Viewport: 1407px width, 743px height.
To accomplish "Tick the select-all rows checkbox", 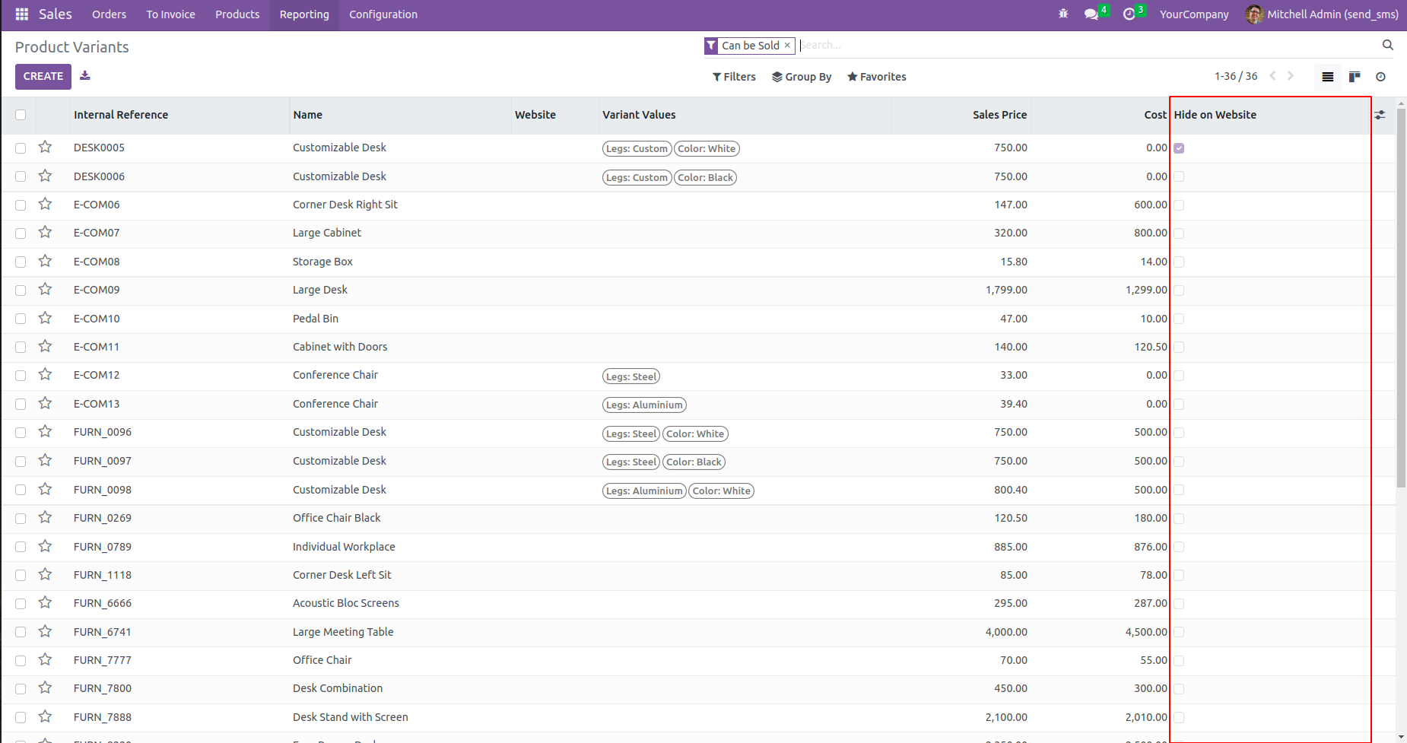I will pyautogui.click(x=21, y=115).
